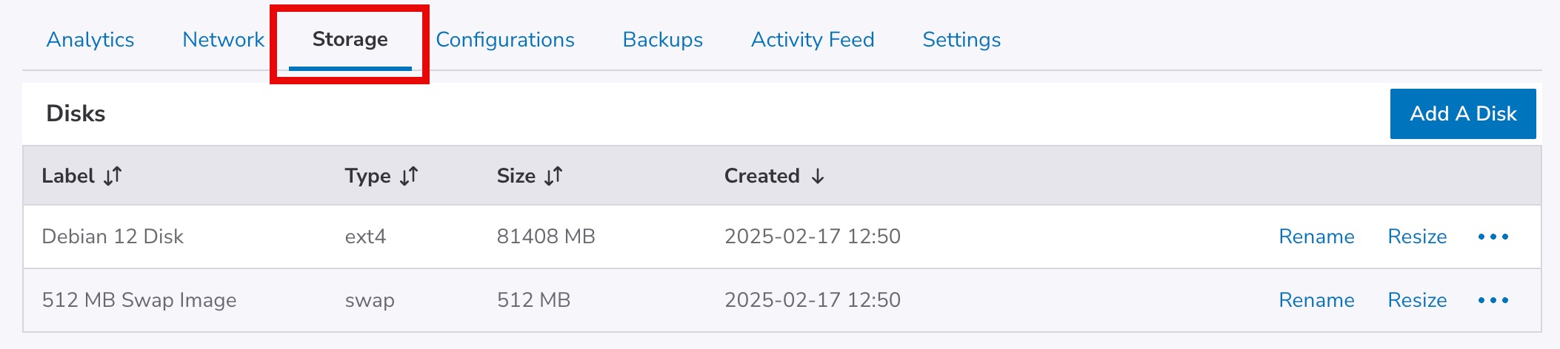
Task: Click the Debian 12 Disk label cell
Action: pyautogui.click(x=113, y=237)
